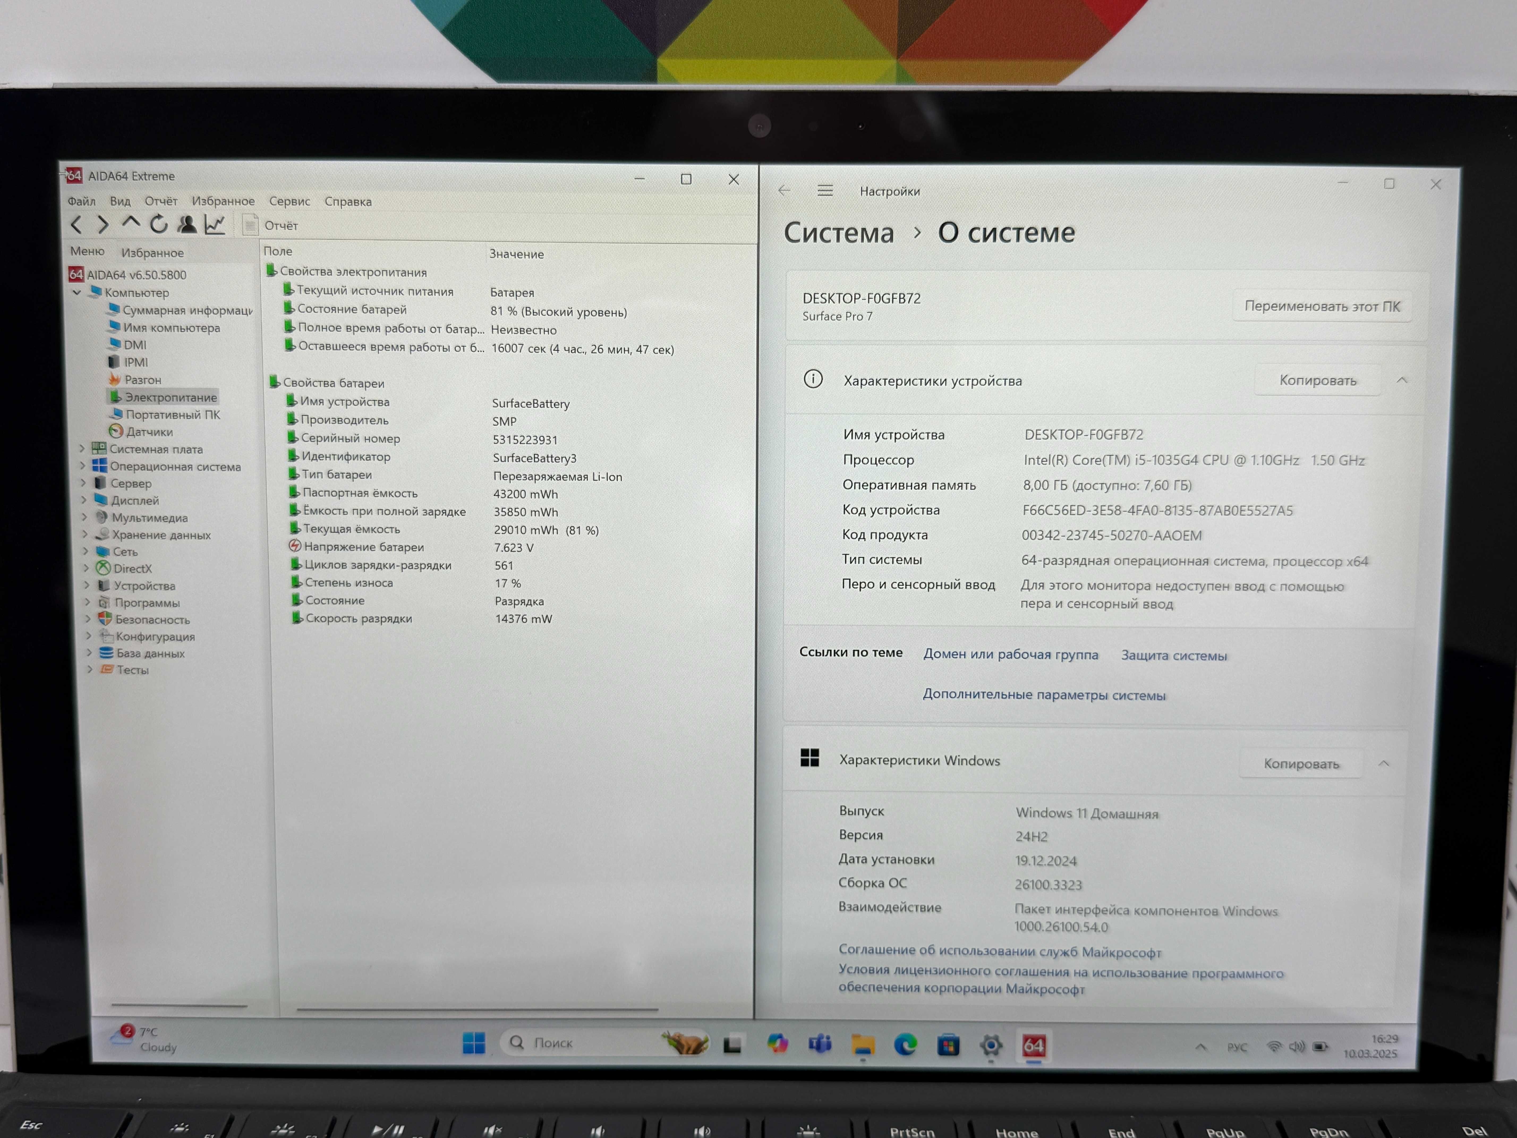The height and width of the screenshot is (1138, 1517).
Task: Click the AIDA64 Refresh toolbar icon
Action: [x=159, y=224]
